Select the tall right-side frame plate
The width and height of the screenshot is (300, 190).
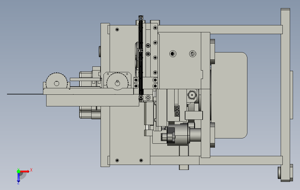pyautogui.click(x=285, y=95)
